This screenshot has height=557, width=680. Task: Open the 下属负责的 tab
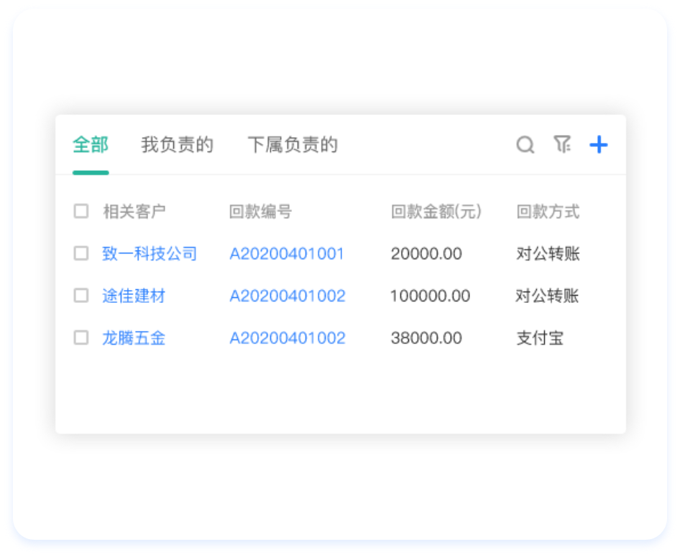(292, 145)
